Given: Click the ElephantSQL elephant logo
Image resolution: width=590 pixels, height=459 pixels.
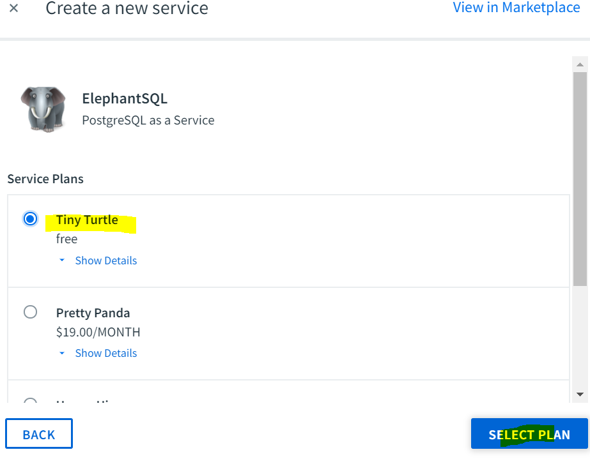Looking at the screenshot, I should [x=43, y=109].
